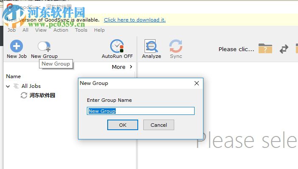Click the New Group toolbar icon

tap(44, 46)
